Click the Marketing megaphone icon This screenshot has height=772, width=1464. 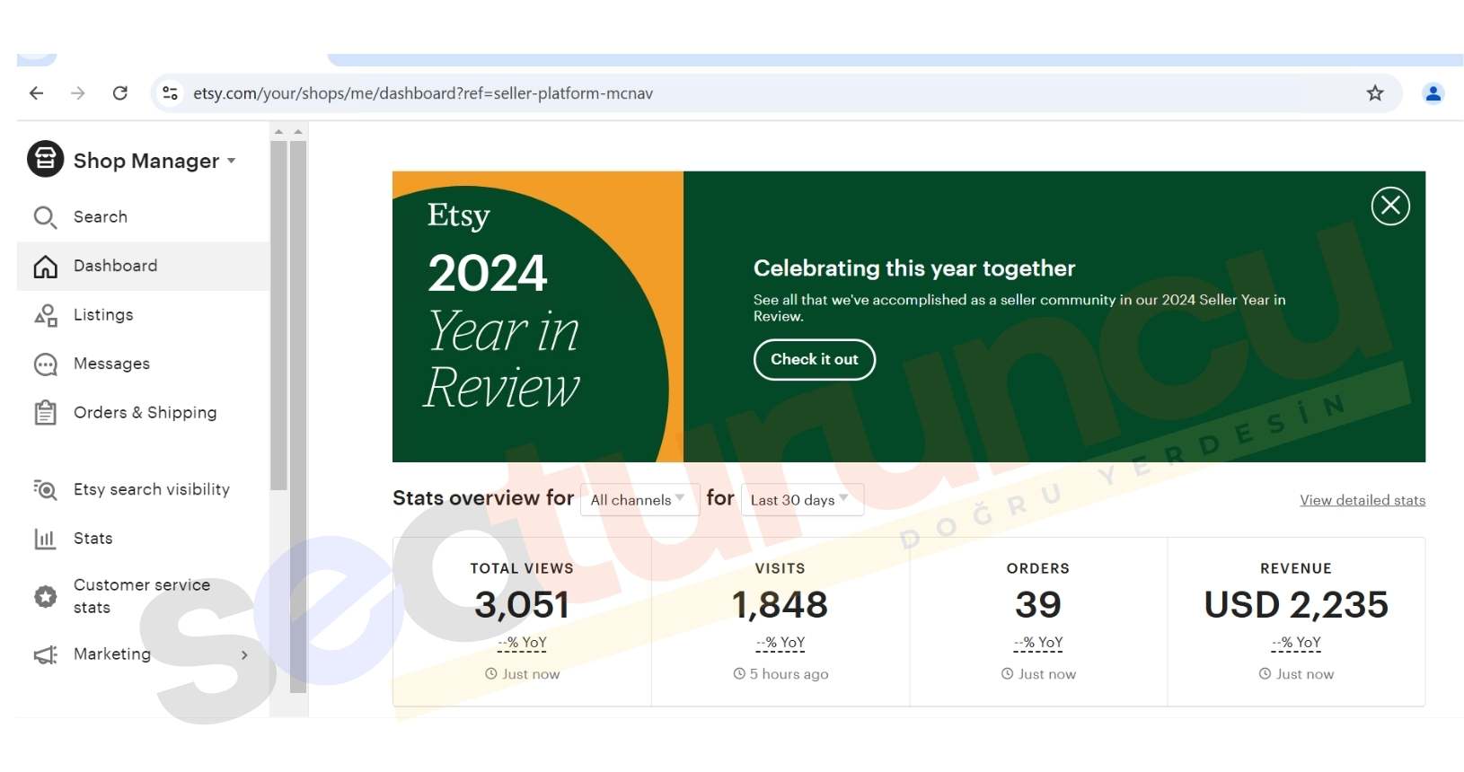(45, 655)
